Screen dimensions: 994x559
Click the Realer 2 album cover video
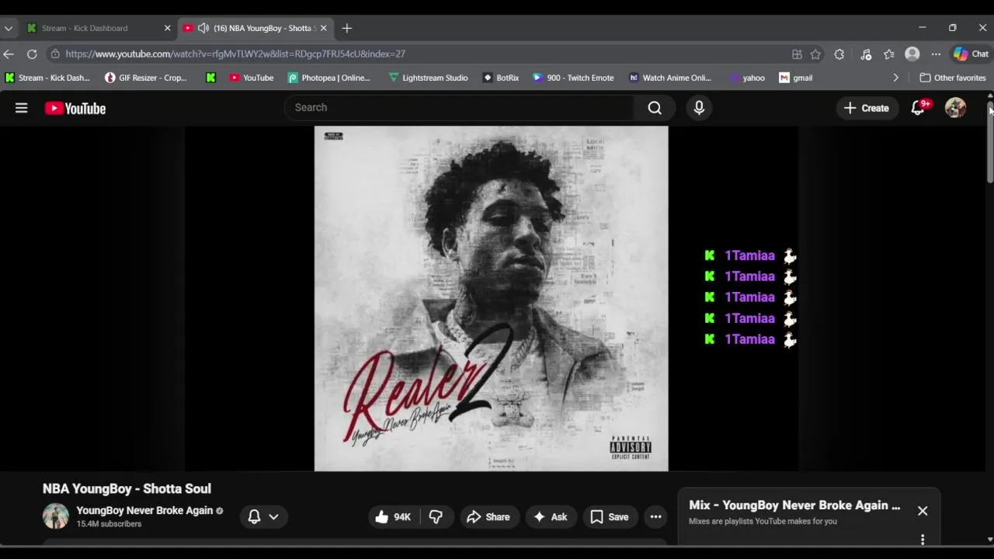tap(491, 299)
